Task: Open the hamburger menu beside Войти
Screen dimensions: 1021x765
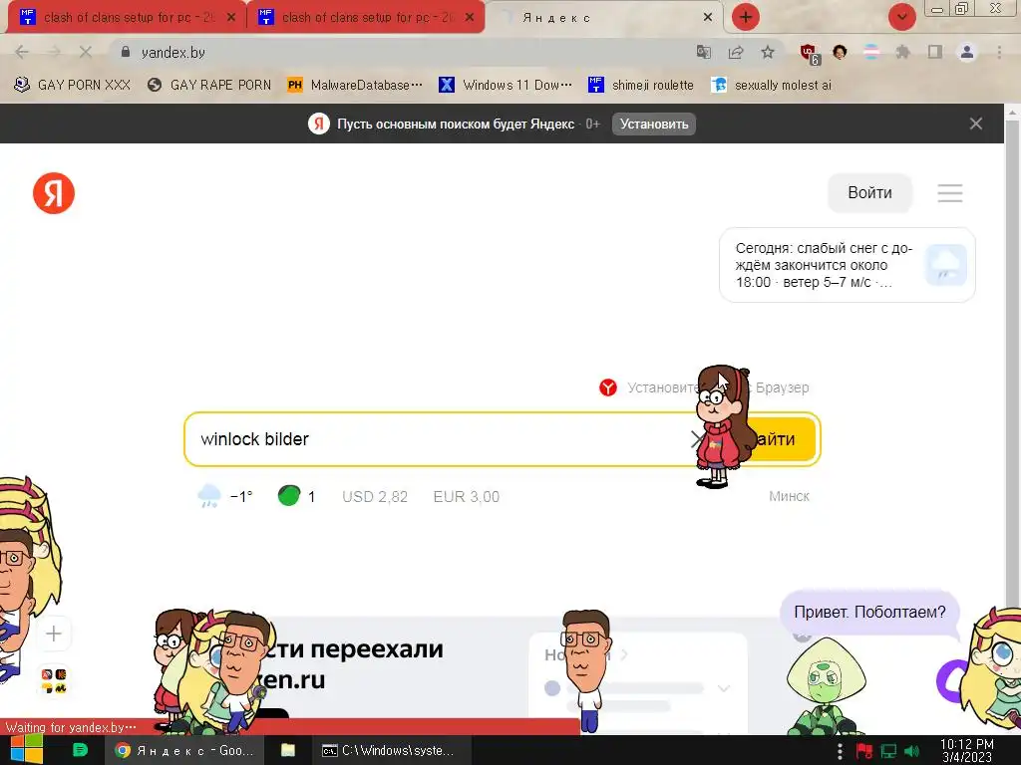Action: pyautogui.click(x=950, y=192)
